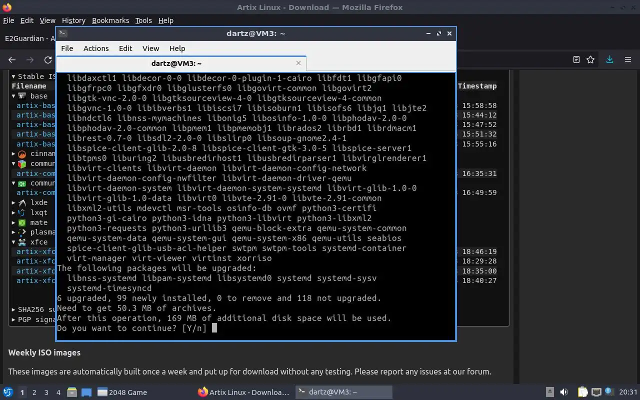Select terminal tab dartz@VM3: ~
Viewport: 640px width, 400px height.
pos(176,63)
